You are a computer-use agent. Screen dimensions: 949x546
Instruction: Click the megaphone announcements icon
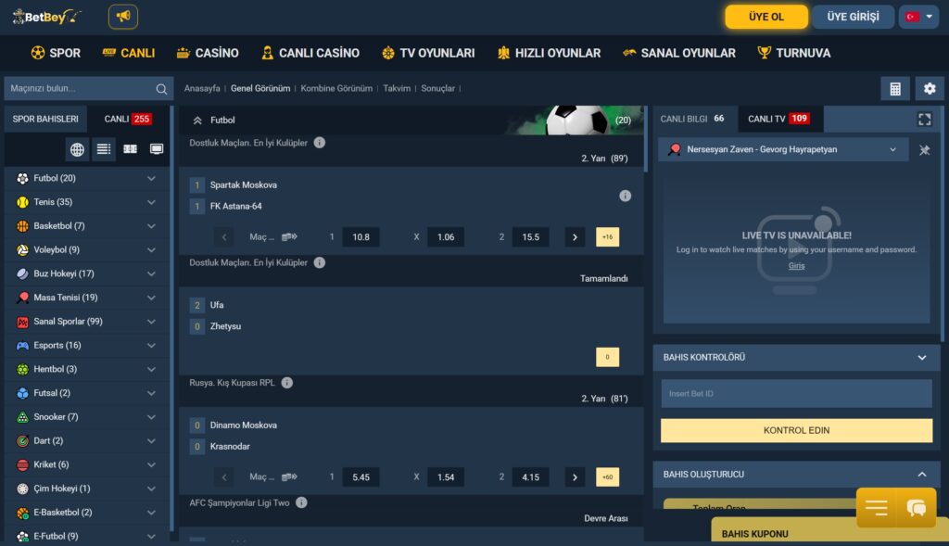122,17
